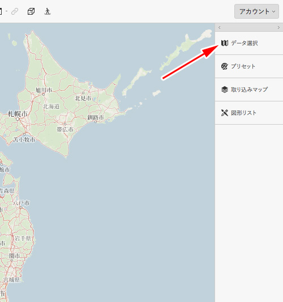This screenshot has width=283, height=302.
Task: Click the right chevron on side panel header
Action: [x=278, y=28]
